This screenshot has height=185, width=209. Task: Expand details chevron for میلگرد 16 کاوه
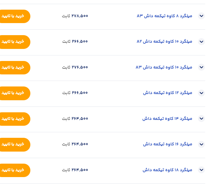(201, 144)
